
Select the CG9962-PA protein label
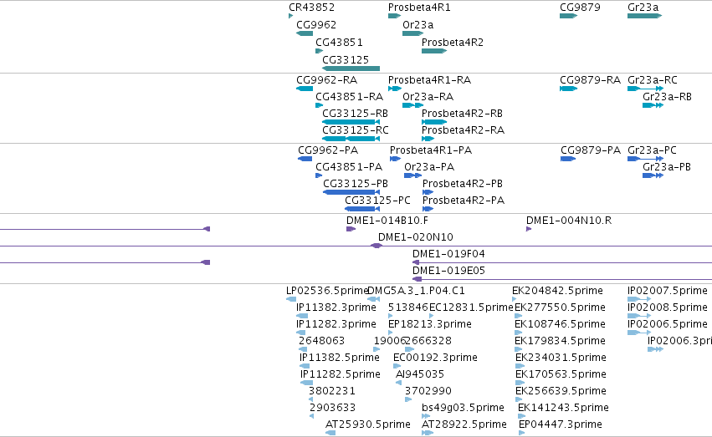click(x=328, y=150)
